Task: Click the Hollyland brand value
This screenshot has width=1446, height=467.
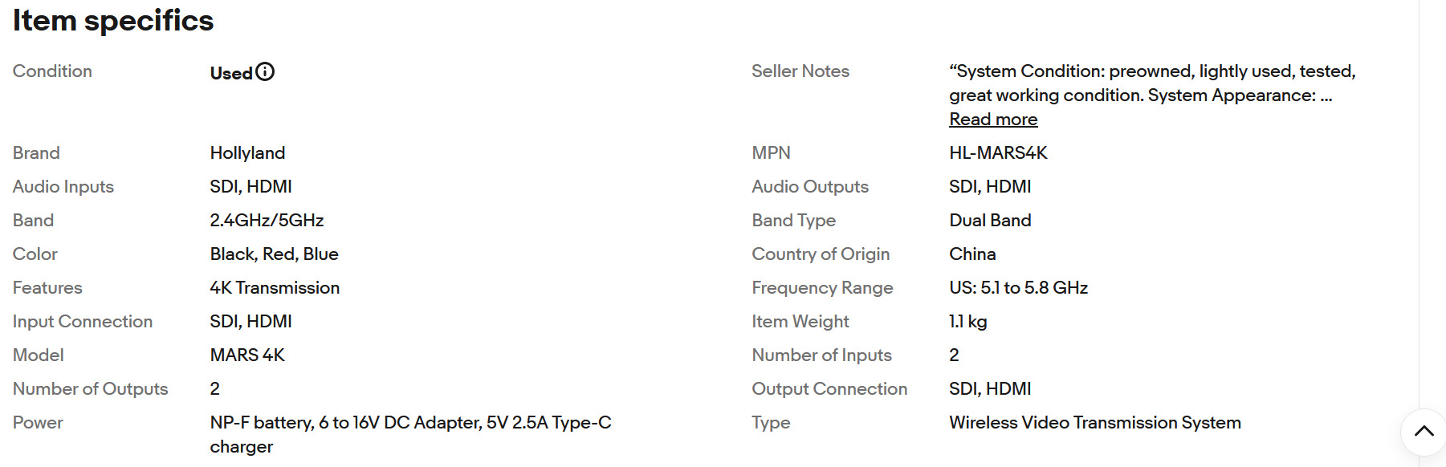Action: 247,153
